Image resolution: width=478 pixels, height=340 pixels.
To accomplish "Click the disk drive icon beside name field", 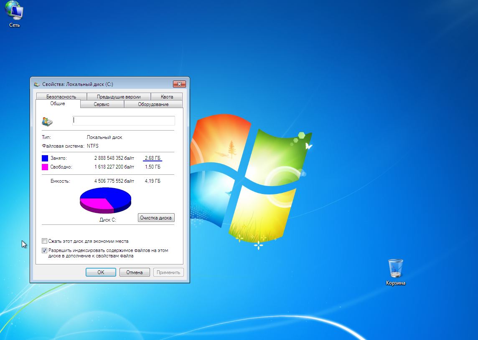I will 47,121.
